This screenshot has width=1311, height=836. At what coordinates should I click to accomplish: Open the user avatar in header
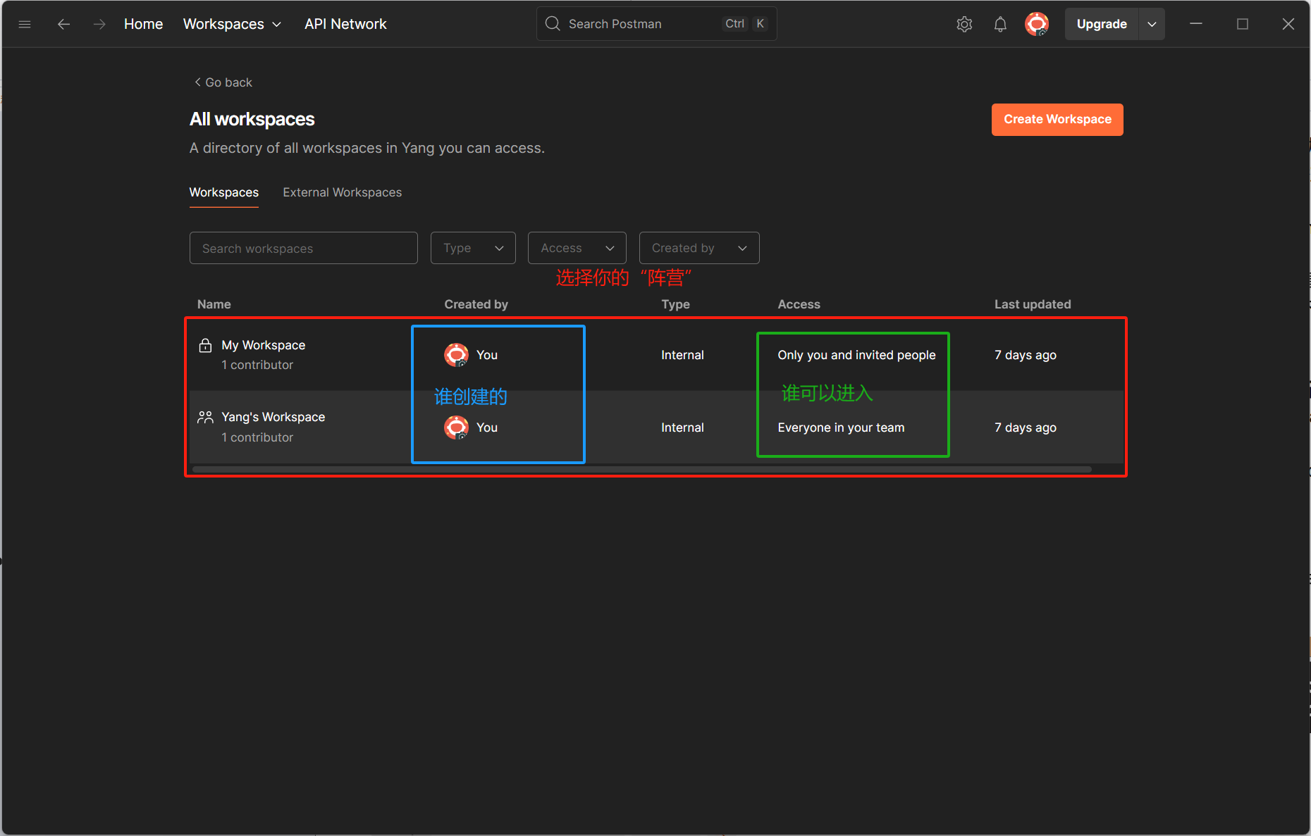[x=1037, y=24]
